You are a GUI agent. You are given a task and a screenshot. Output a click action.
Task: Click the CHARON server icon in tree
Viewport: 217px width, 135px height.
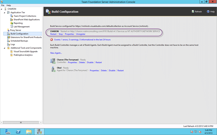[x=5, y=9]
